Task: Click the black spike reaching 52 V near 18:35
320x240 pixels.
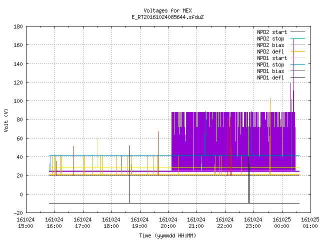Action: [129, 174]
